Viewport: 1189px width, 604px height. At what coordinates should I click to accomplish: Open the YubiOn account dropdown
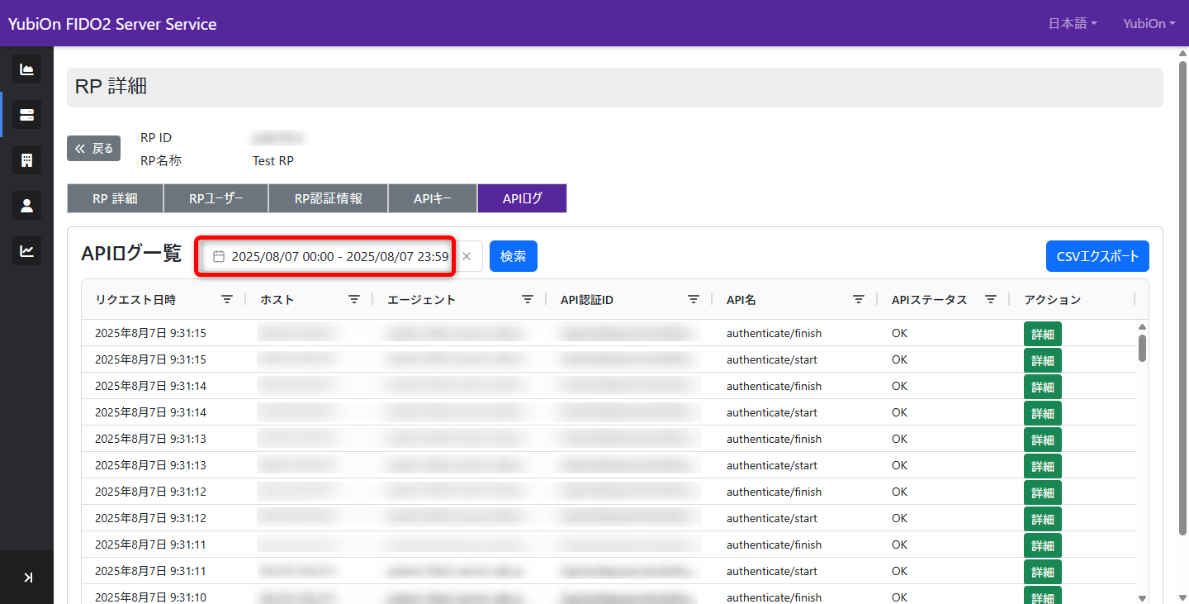pos(1149,23)
